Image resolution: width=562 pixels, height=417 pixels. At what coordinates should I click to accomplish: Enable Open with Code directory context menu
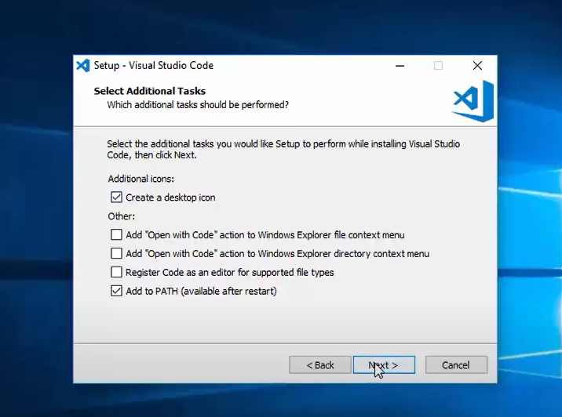coord(116,253)
